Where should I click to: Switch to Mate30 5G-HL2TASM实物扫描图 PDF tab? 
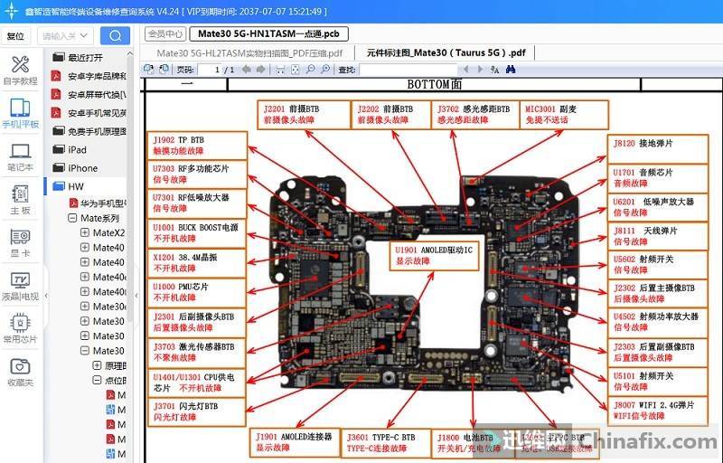[x=249, y=53]
